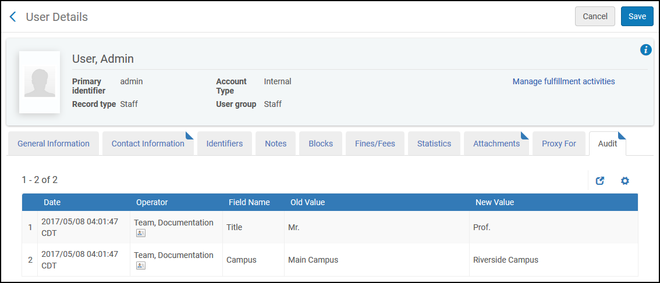Open the Blocks tab
This screenshot has width=660, height=283.
point(321,144)
